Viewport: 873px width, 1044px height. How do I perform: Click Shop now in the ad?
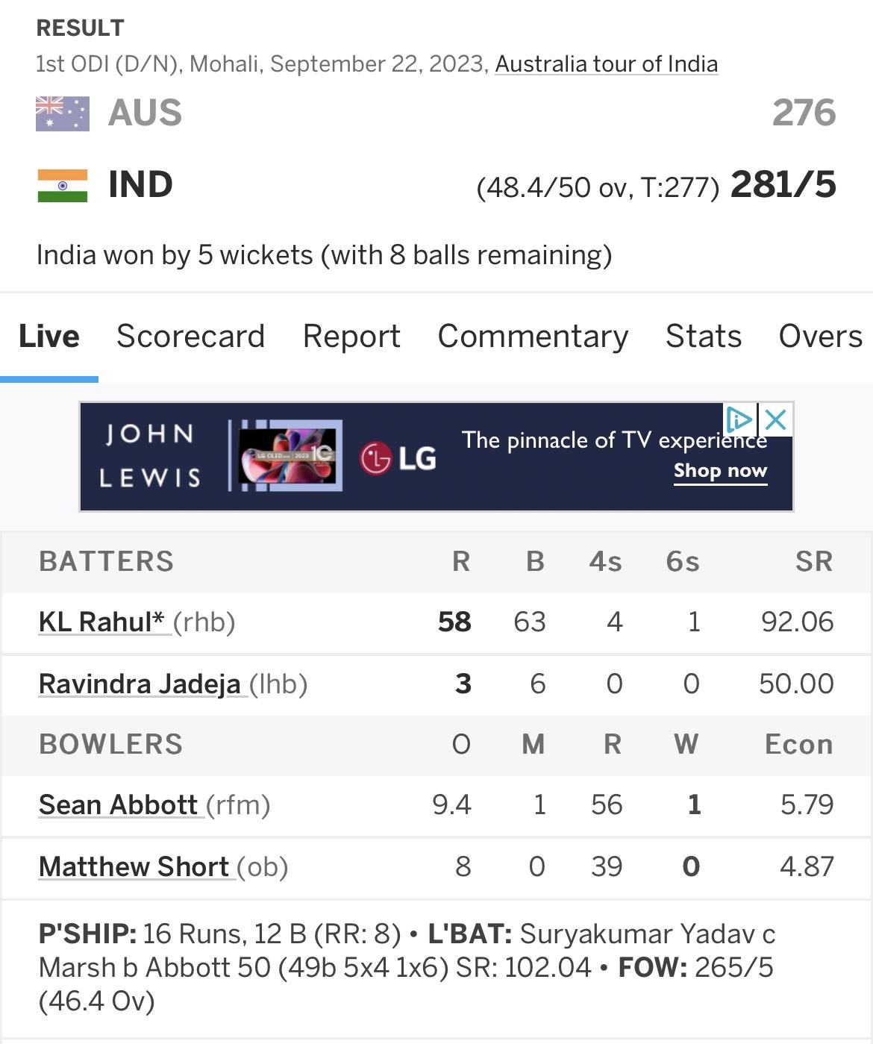coord(720,471)
